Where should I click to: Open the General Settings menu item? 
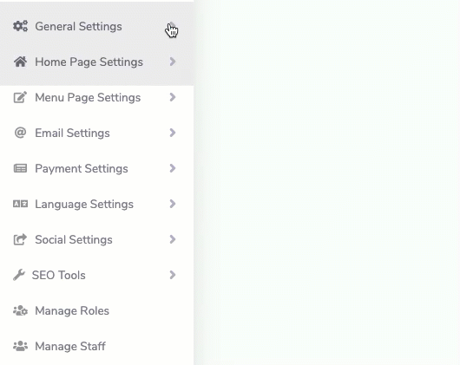coord(96,26)
